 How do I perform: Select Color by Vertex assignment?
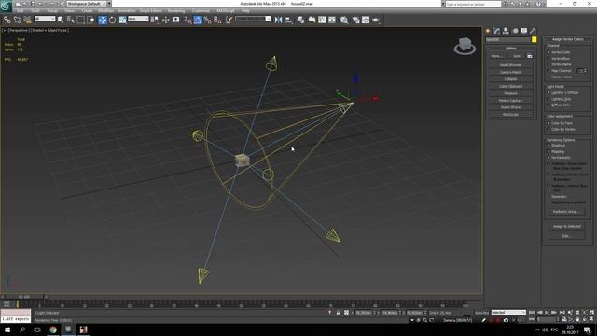coord(548,129)
